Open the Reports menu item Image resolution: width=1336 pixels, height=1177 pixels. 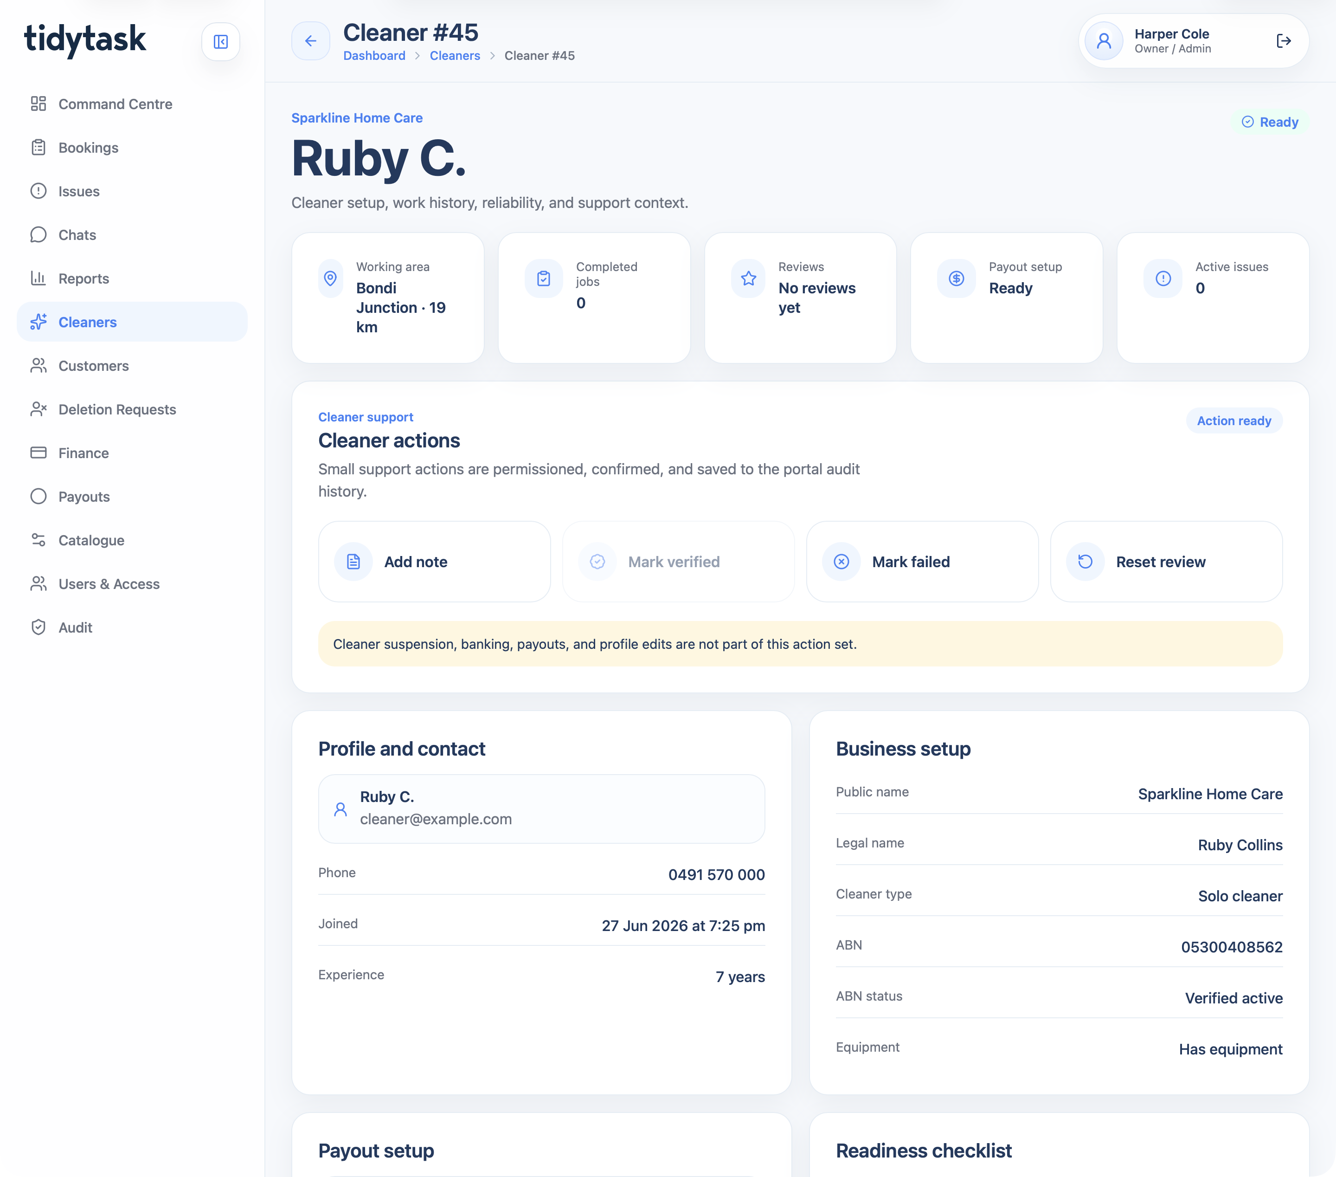pos(132,278)
